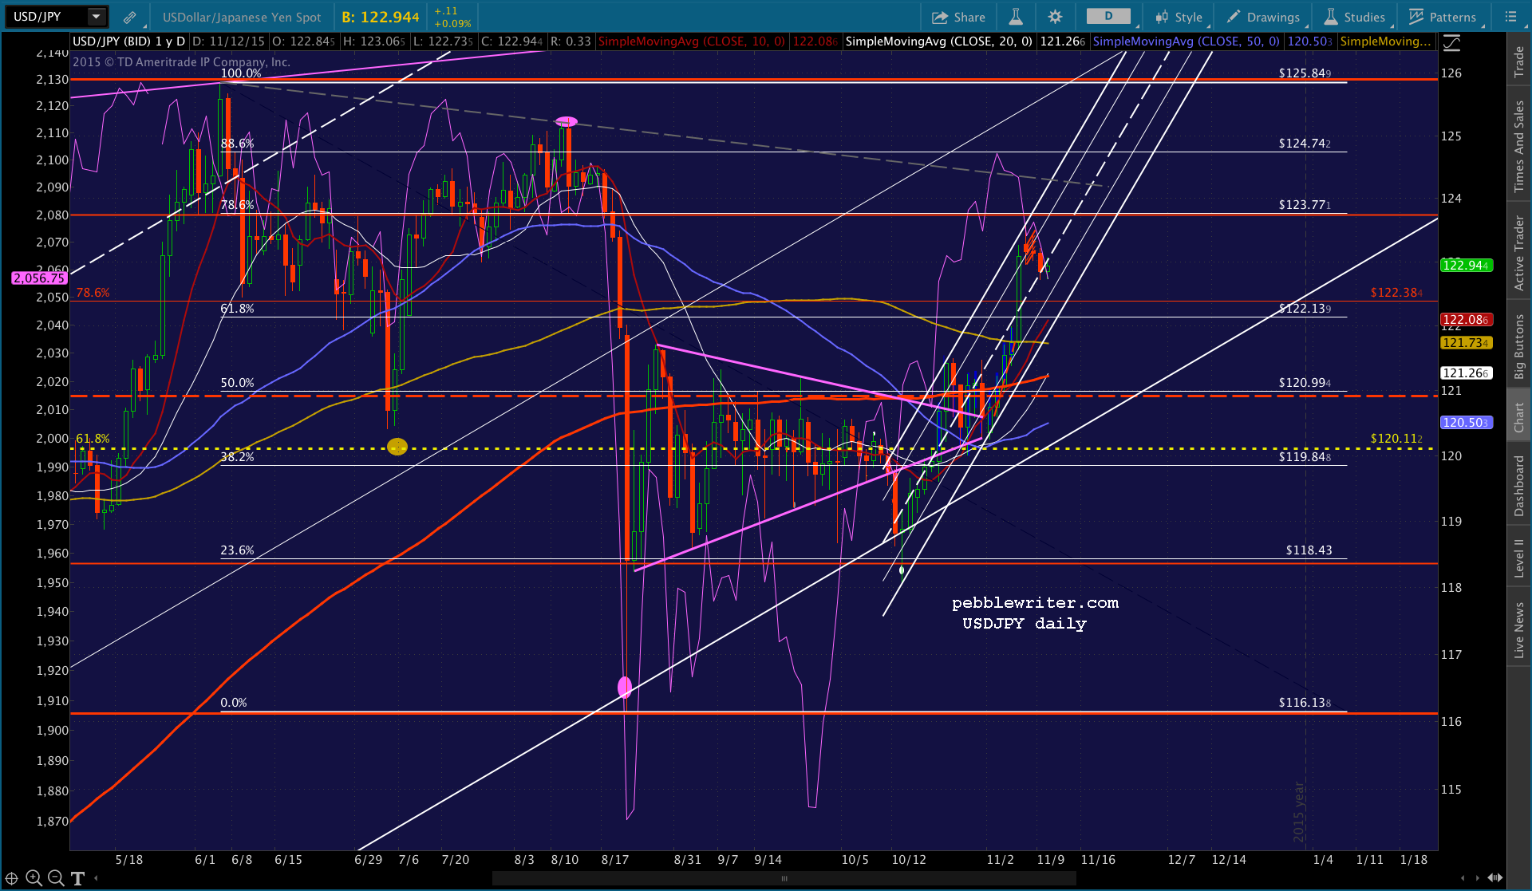
Task: Switch to Level II side tab
Action: coord(1518,558)
